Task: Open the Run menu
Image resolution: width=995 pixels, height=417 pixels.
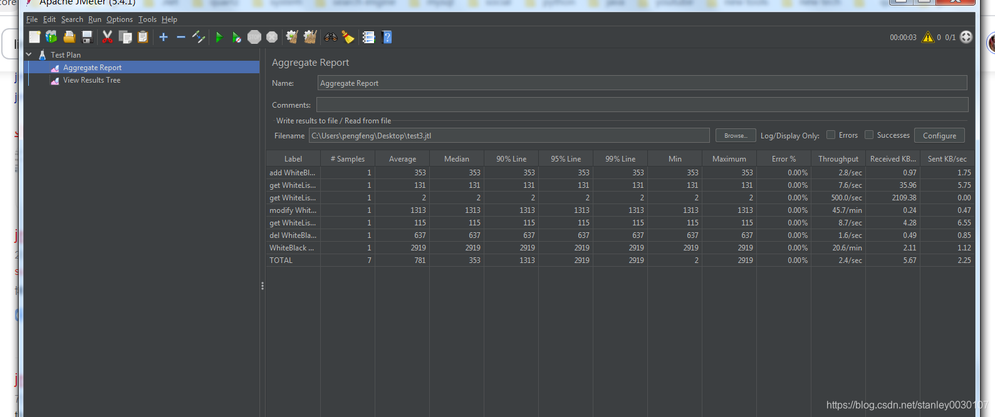Action: point(95,19)
